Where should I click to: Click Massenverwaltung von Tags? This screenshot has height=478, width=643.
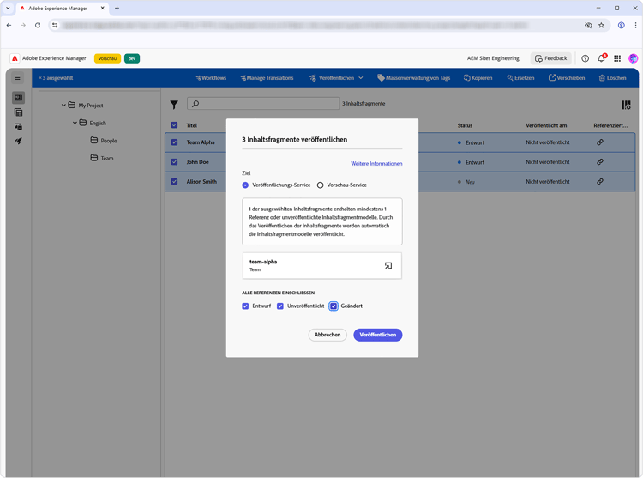coord(414,78)
